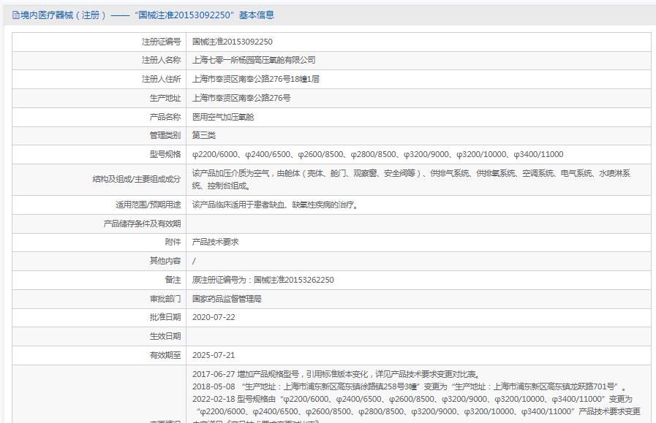Select the registrant name 上海七零一所杨园高压氧舱有限公司
The height and width of the screenshot is (423, 656).
click(x=253, y=60)
